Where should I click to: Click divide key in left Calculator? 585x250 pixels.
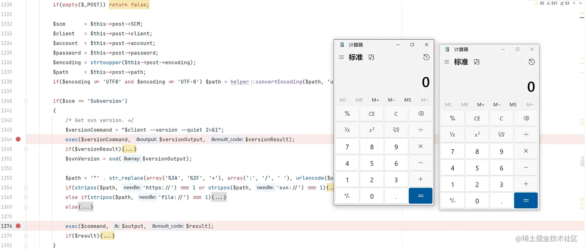coord(421,130)
